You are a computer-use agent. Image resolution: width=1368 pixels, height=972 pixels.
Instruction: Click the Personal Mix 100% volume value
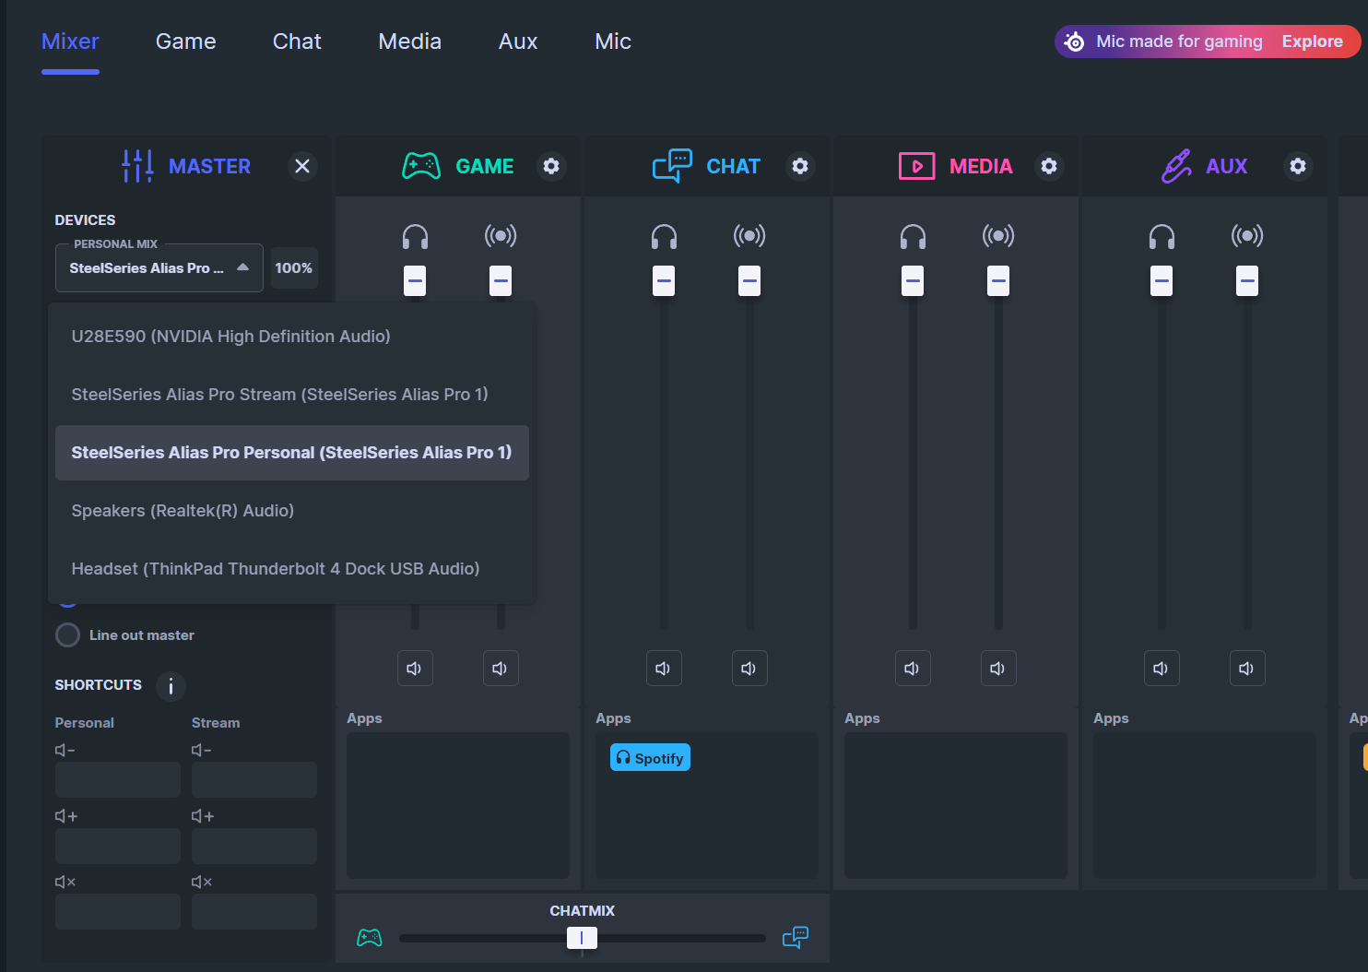coord(294,268)
